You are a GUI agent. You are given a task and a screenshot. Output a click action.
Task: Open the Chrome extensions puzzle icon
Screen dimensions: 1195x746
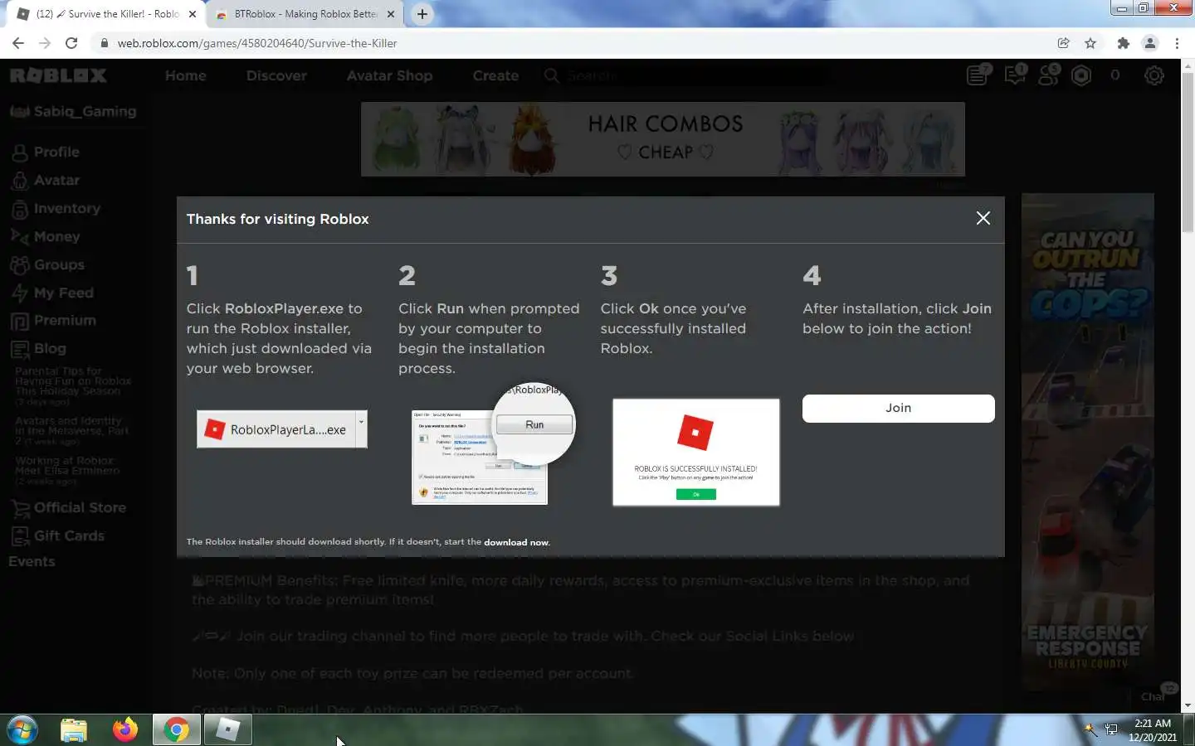point(1124,43)
